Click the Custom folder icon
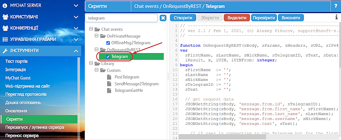Image resolution: width=341 pixels, height=140 pixels. 103,70
